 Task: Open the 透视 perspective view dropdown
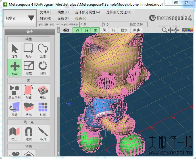point(66,30)
